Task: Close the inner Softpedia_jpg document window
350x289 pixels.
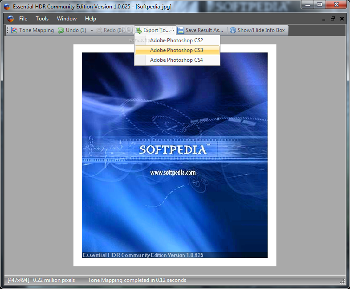Action: click(342, 19)
